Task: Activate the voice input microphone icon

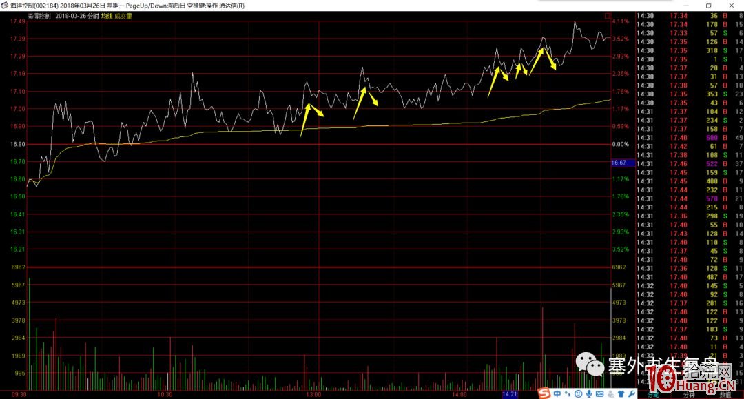Action: tap(589, 393)
